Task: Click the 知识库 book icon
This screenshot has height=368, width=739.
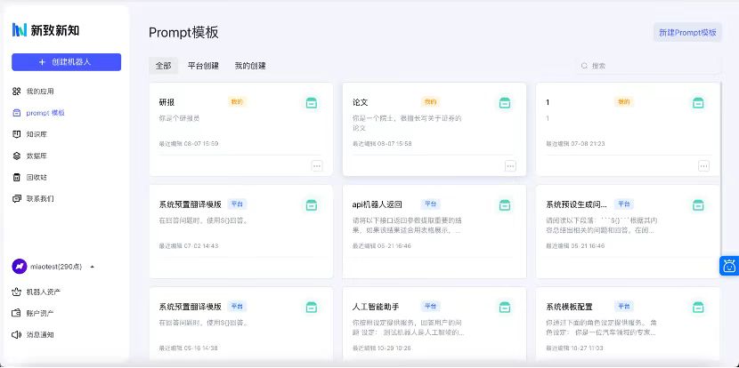Action: (17, 134)
